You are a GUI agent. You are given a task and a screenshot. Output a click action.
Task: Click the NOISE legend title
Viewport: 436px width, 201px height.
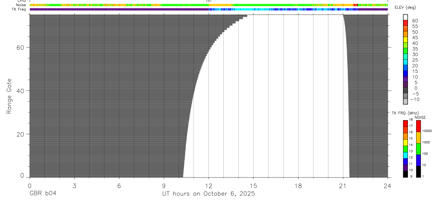click(420, 117)
